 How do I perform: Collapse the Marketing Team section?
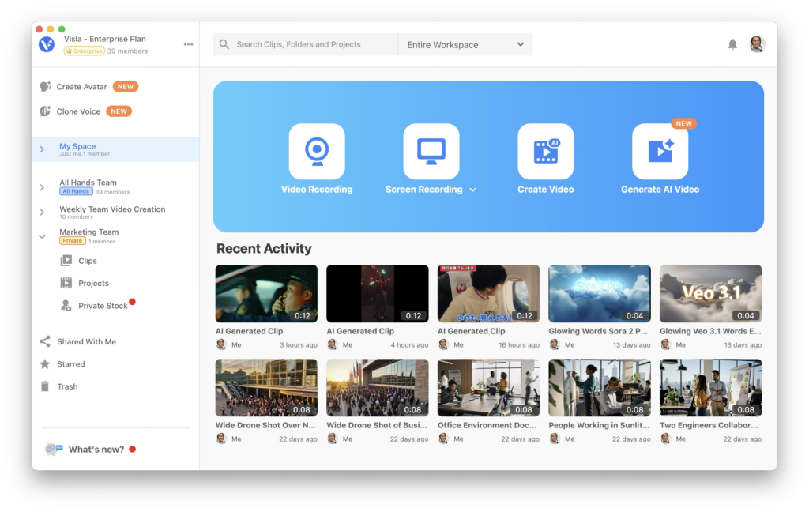(42, 236)
